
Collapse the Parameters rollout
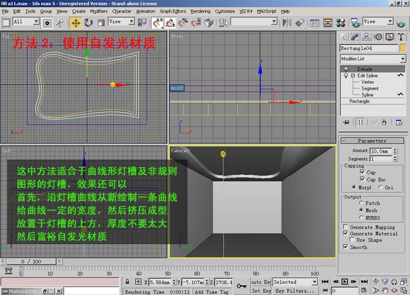click(x=372, y=141)
